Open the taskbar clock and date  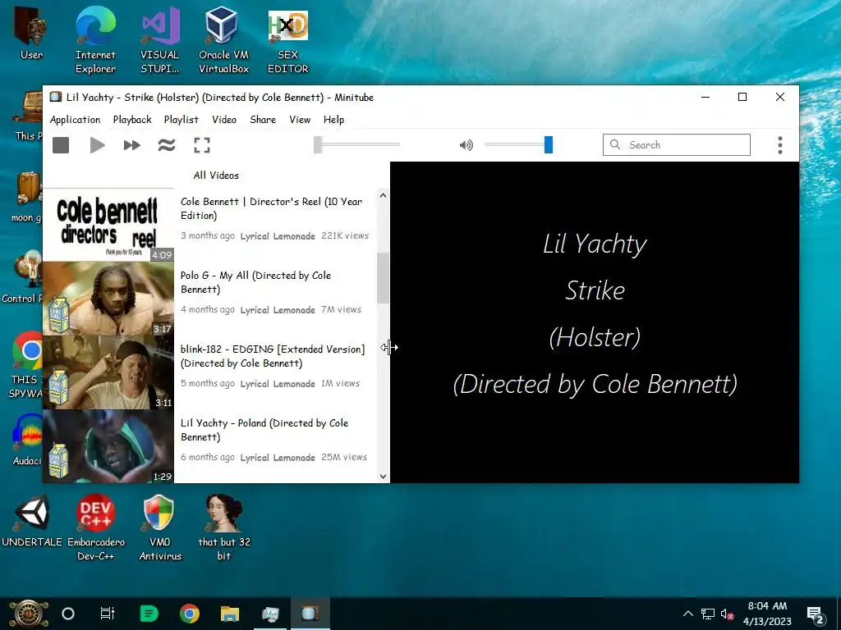tap(767, 614)
